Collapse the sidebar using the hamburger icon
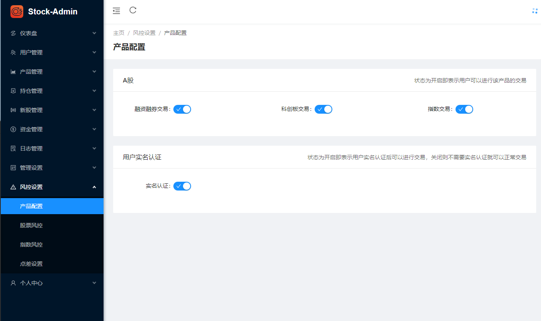Image resolution: width=541 pixels, height=321 pixels. [x=116, y=11]
